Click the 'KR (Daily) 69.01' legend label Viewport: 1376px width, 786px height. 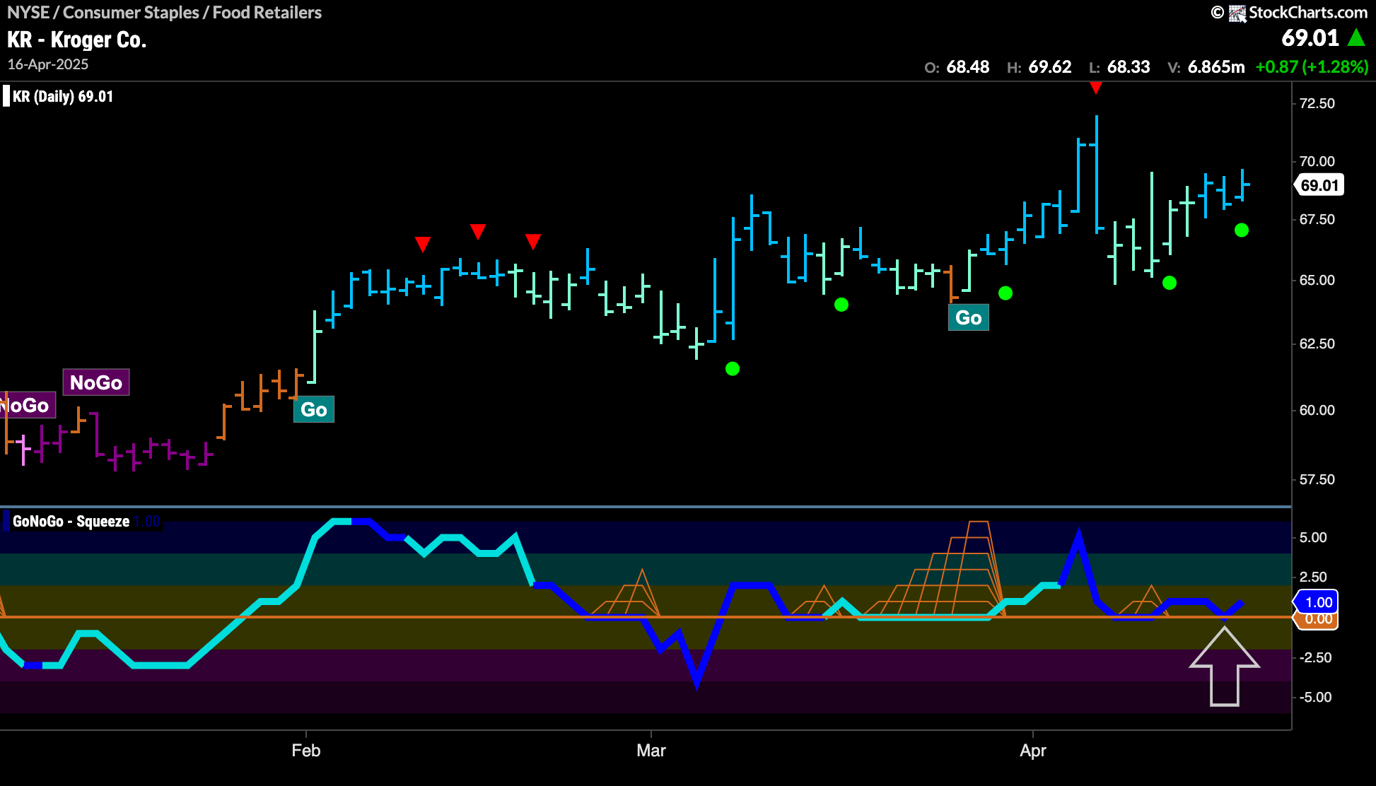click(62, 96)
